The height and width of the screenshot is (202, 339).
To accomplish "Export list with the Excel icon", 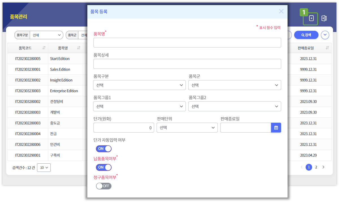I will pos(324,18).
